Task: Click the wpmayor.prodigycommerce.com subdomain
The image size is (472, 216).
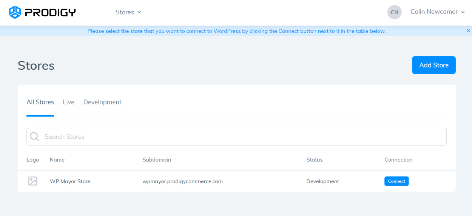Action: point(182,181)
